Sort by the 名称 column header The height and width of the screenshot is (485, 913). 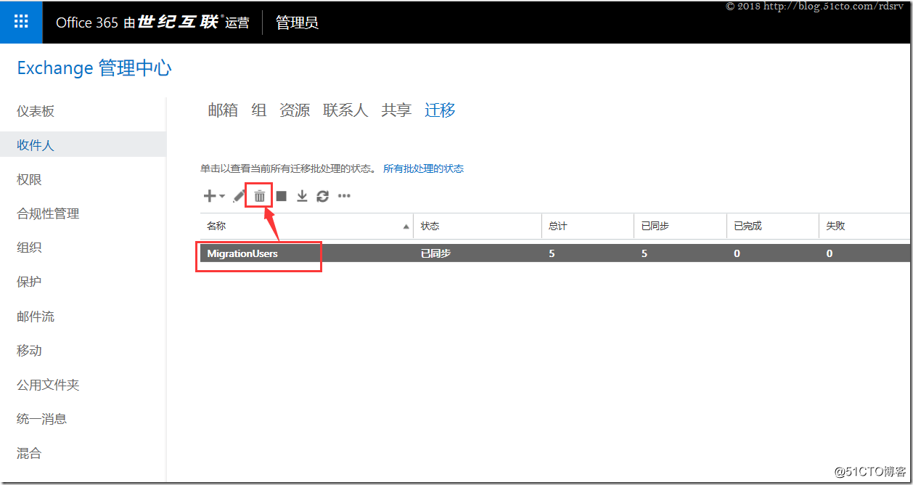click(306, 226)
